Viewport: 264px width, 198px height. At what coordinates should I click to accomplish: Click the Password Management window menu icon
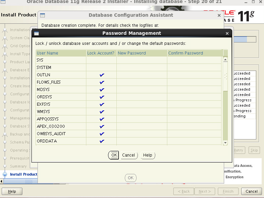pyautogui.click(x=36, y=33)
